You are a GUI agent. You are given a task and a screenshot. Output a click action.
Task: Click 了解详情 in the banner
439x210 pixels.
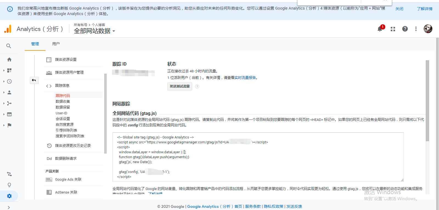point(425,9)
